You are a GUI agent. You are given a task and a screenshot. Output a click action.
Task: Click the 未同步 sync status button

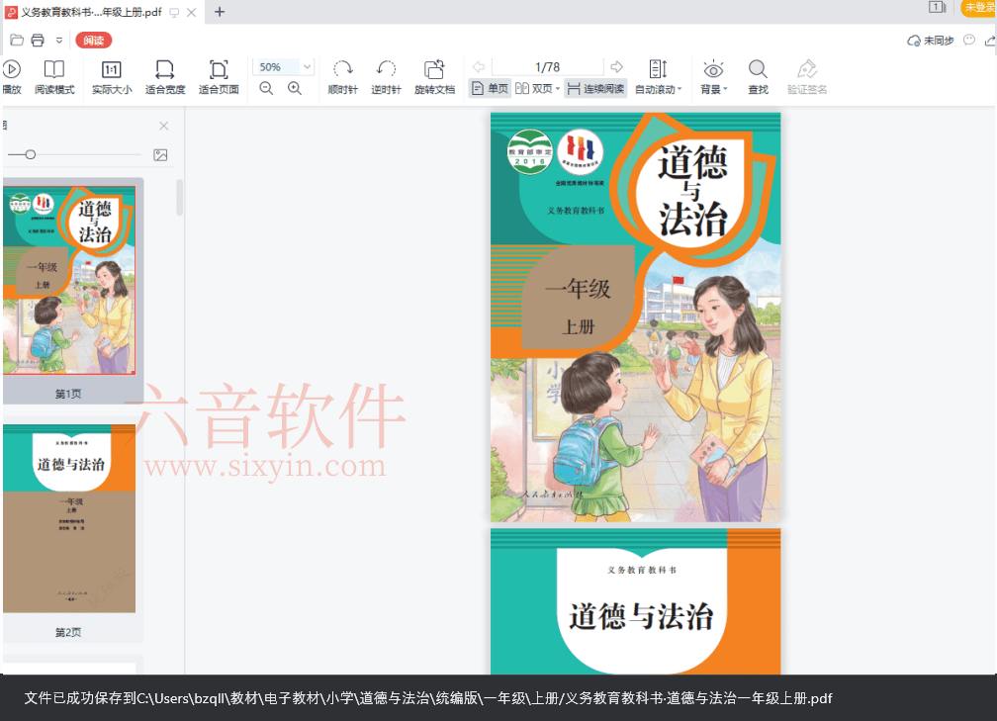click(930, 41)
